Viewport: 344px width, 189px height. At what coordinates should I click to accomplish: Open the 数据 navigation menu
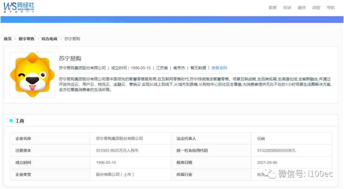point(273,8)
